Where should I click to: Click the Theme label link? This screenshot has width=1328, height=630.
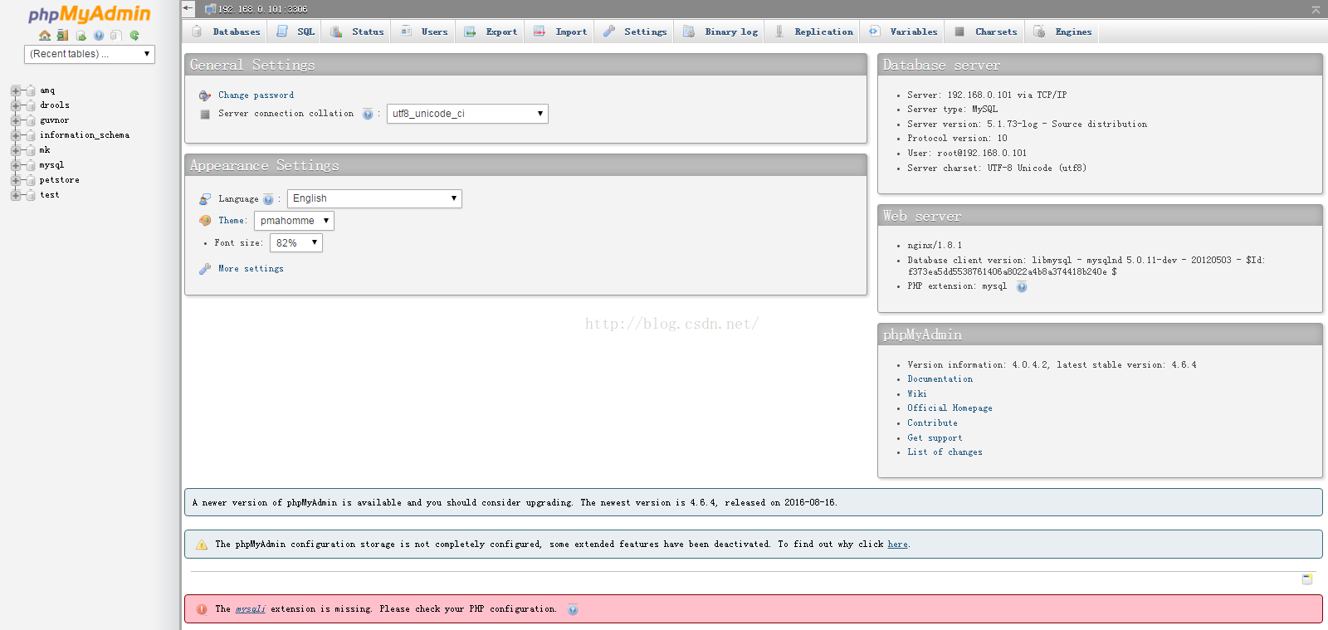pos(232,221)
